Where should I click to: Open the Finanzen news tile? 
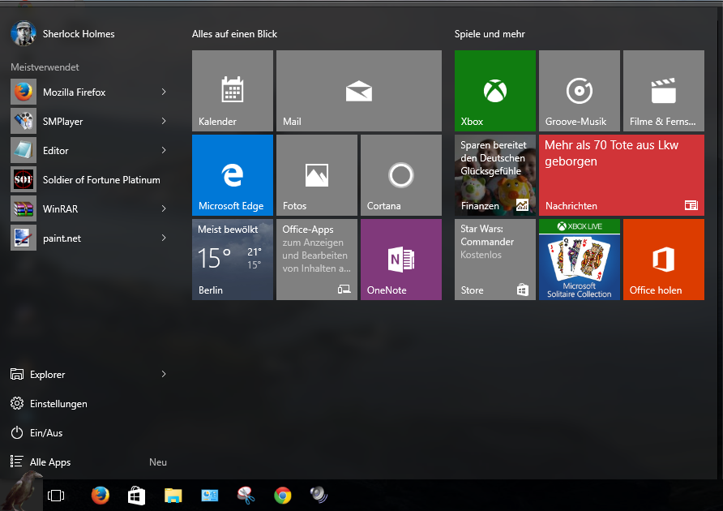click(495, 175)
